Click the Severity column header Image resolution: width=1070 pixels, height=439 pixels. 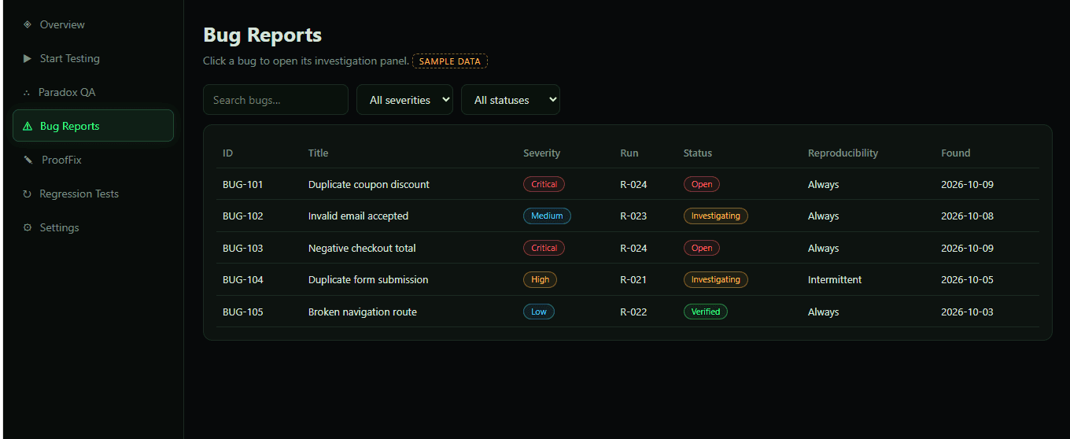(x=542, y=153)
